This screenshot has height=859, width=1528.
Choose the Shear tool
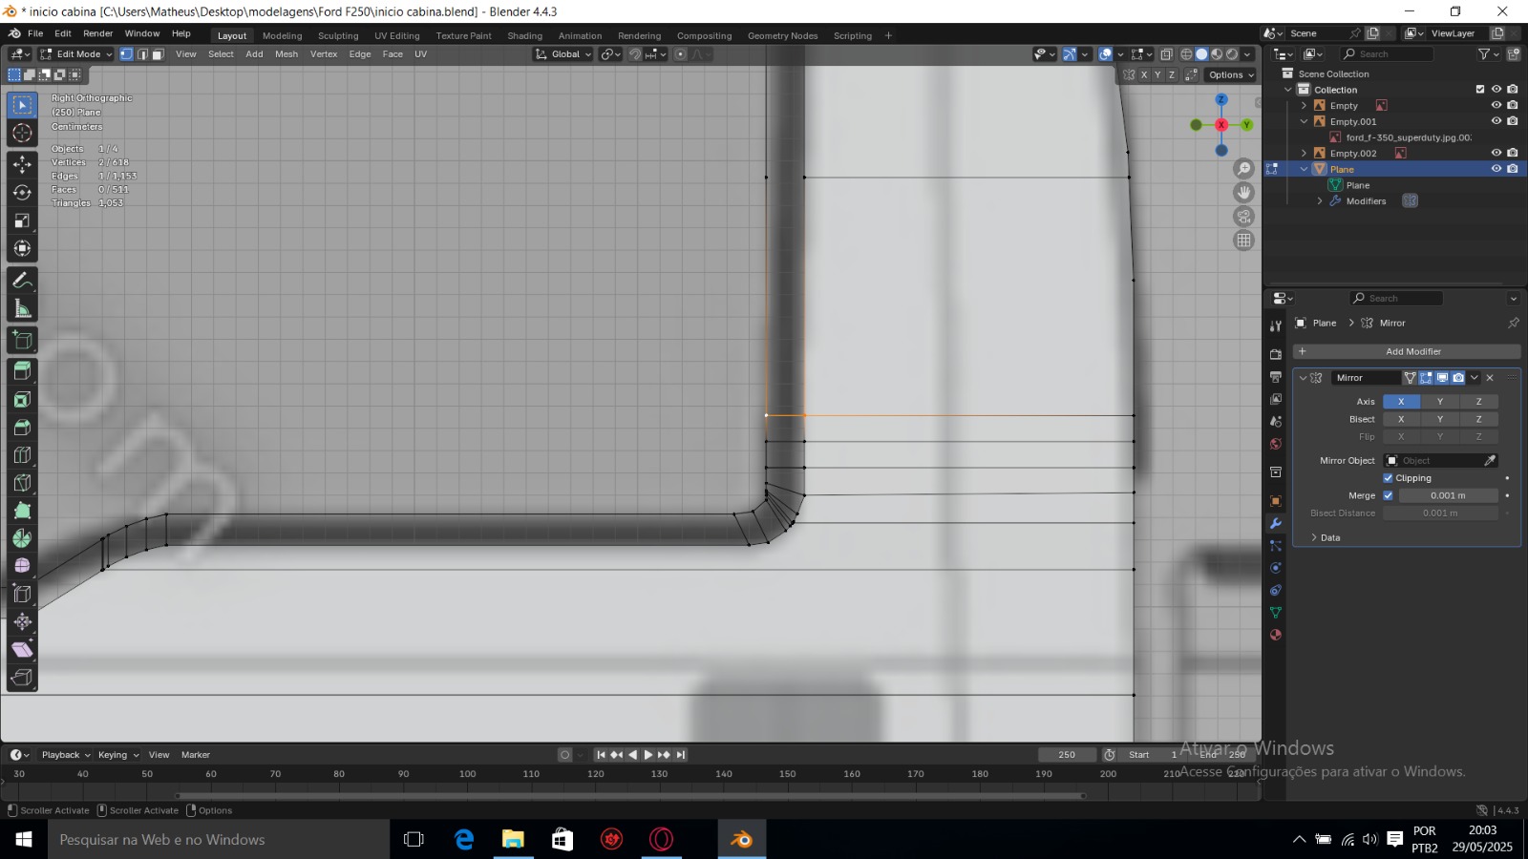(x=22, y=650)
